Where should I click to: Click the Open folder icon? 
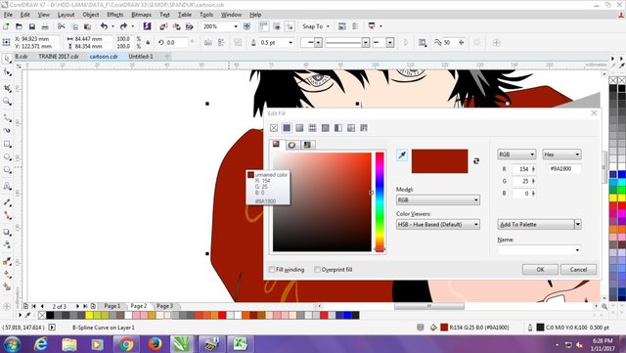pos(19,26)
